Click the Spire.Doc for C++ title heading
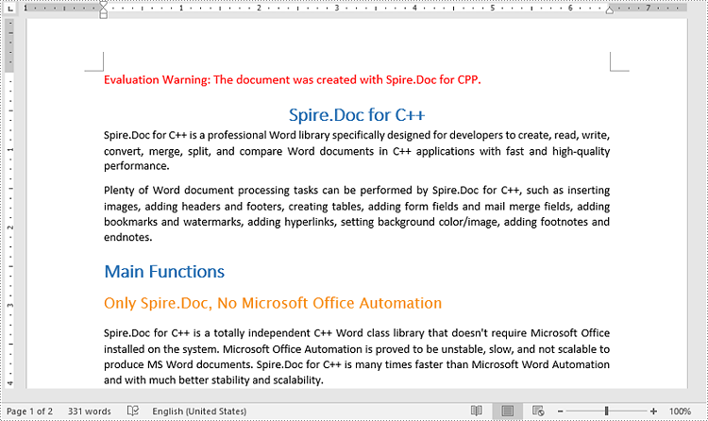This screenshot has height=421, width=708. pos(357,115)
